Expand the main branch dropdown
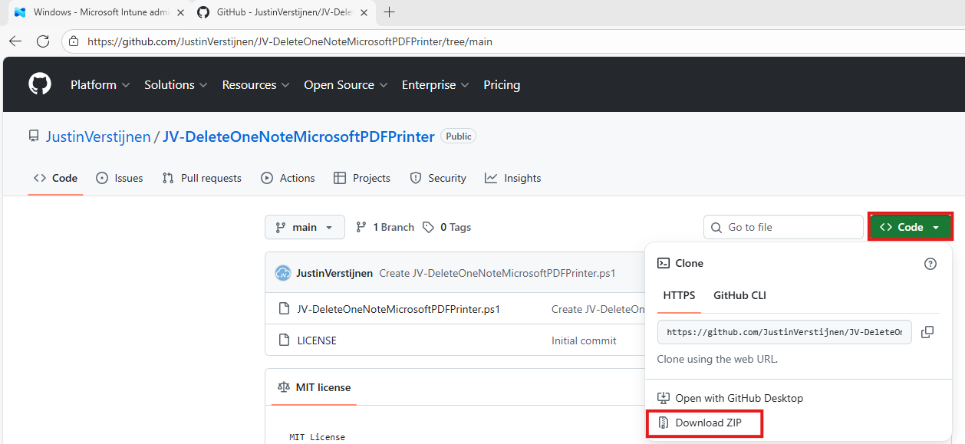This screenshot has height=444, width=965. tap(305, 227)
